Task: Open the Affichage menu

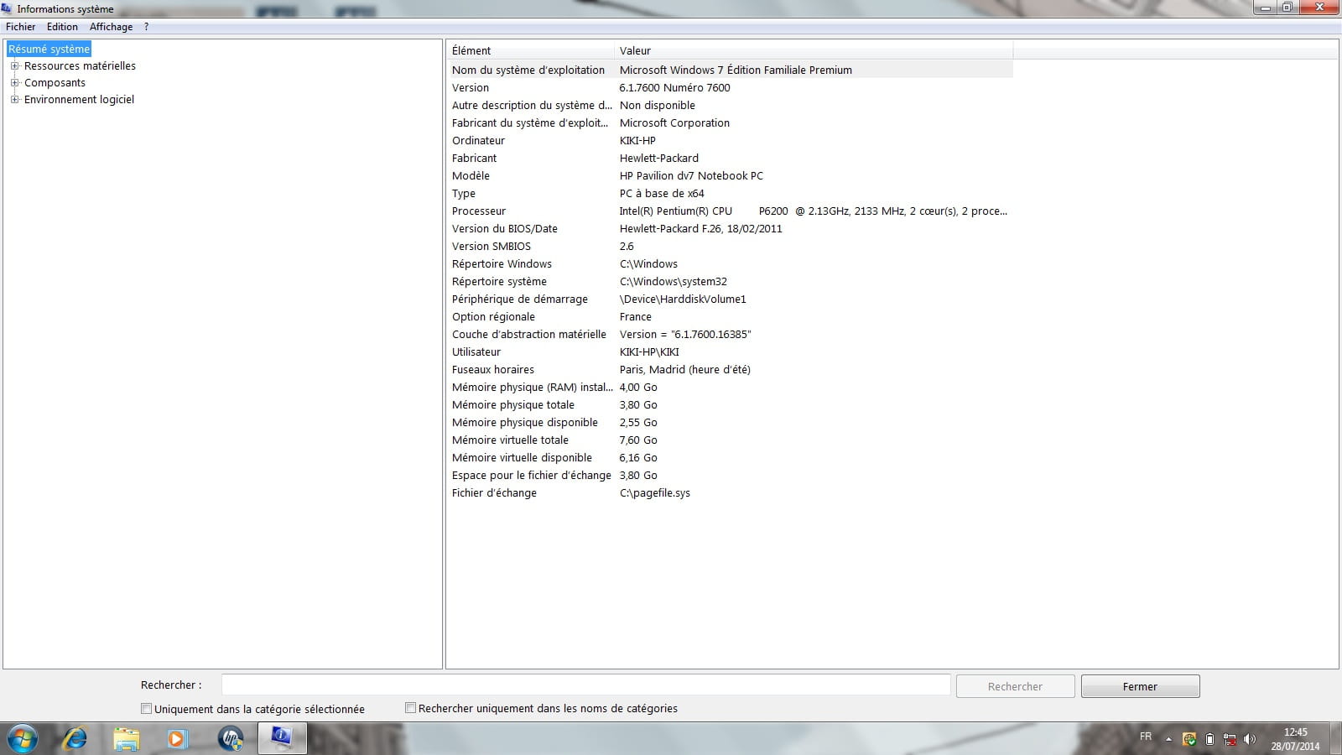Action: click(x=111, y=27)
